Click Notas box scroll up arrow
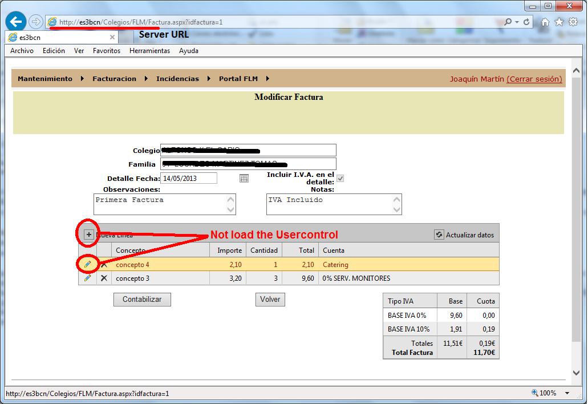 pos(397,199)
